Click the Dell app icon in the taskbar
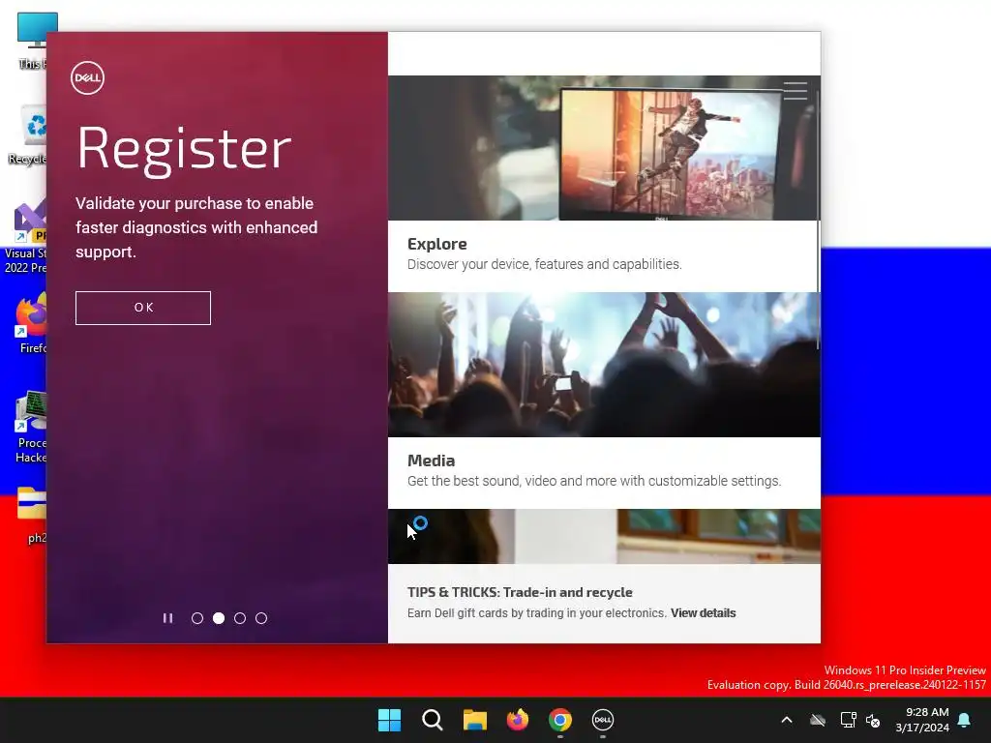This screenshot has height=743, width=991. 603,720
